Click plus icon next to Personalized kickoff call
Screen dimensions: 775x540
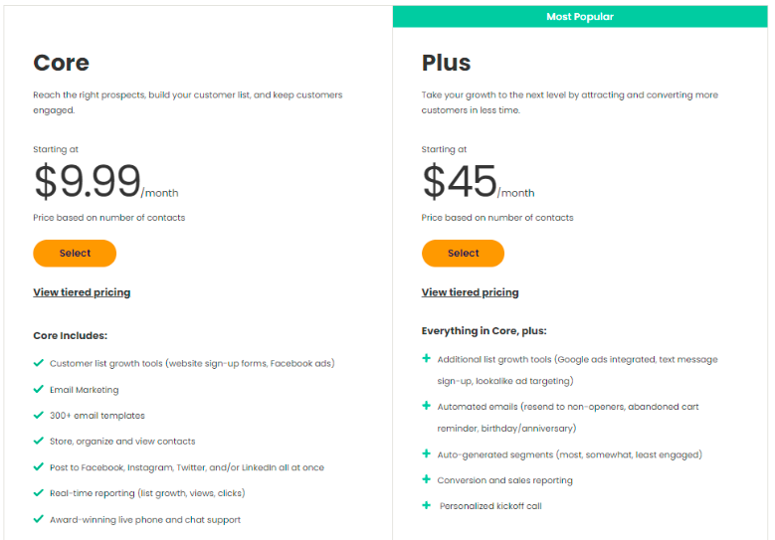427,505
